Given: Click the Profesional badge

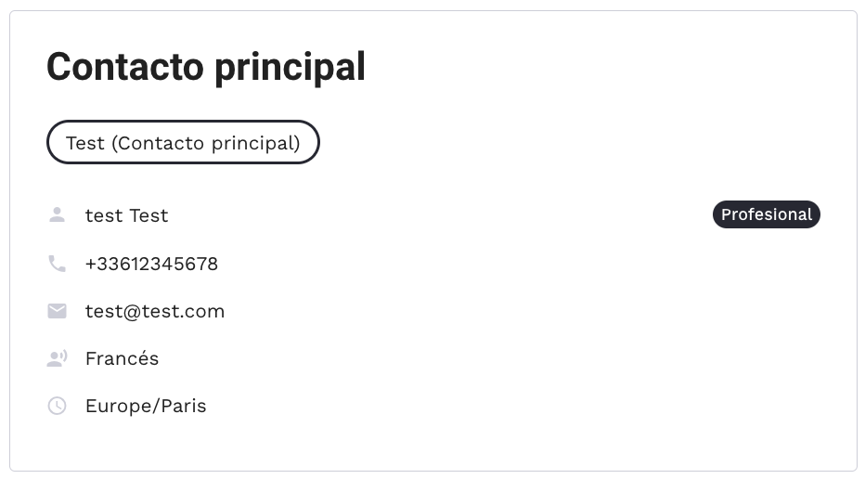Looking at the screenshot, I should (x=766, y=214).
